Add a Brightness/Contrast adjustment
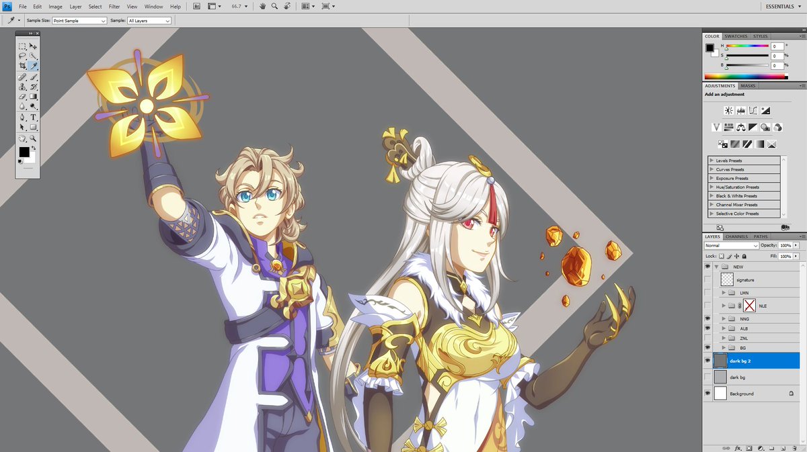Screen dimensions: 807x452 [728, 110]
